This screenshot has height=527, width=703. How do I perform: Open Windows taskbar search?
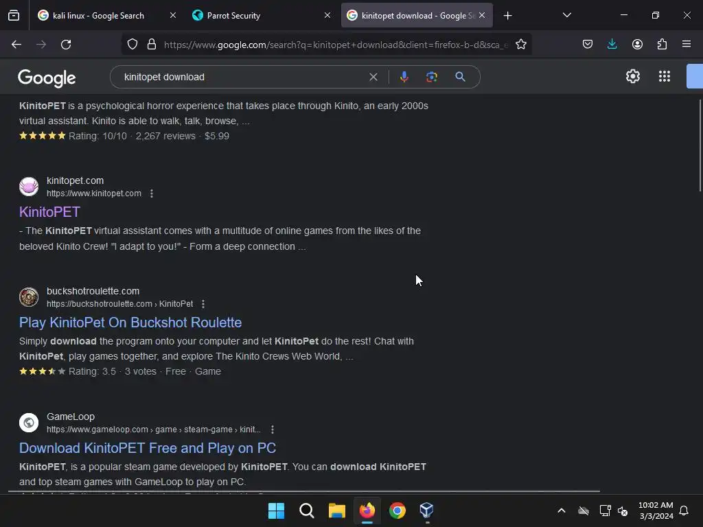point(307,511)
